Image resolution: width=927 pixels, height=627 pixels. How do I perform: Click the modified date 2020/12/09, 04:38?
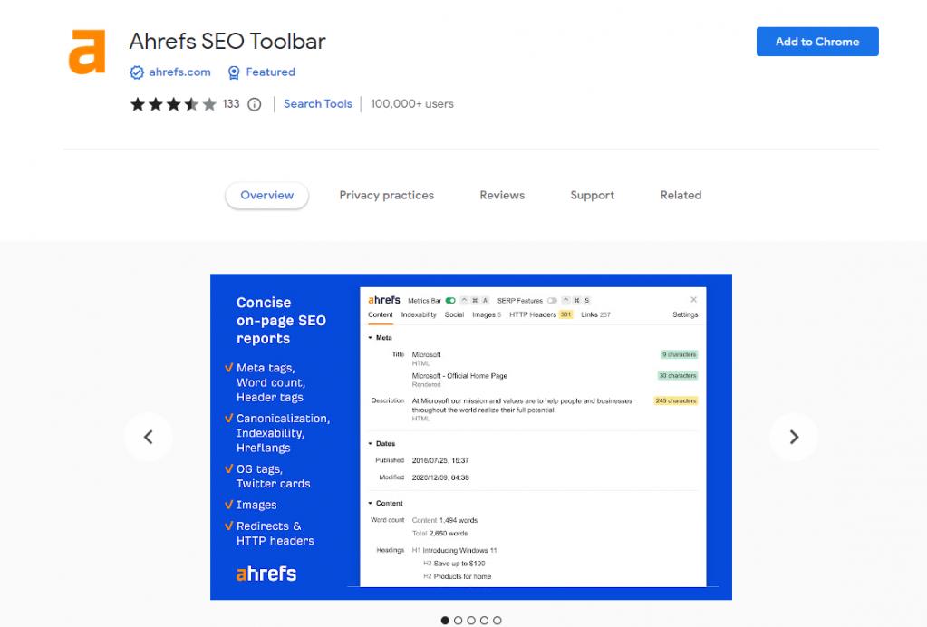(x=440, y=477)
